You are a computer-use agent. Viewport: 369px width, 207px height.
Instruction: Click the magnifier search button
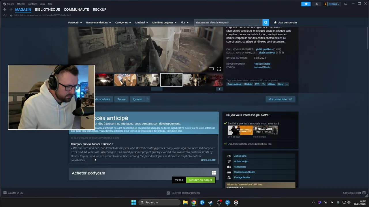266,22
